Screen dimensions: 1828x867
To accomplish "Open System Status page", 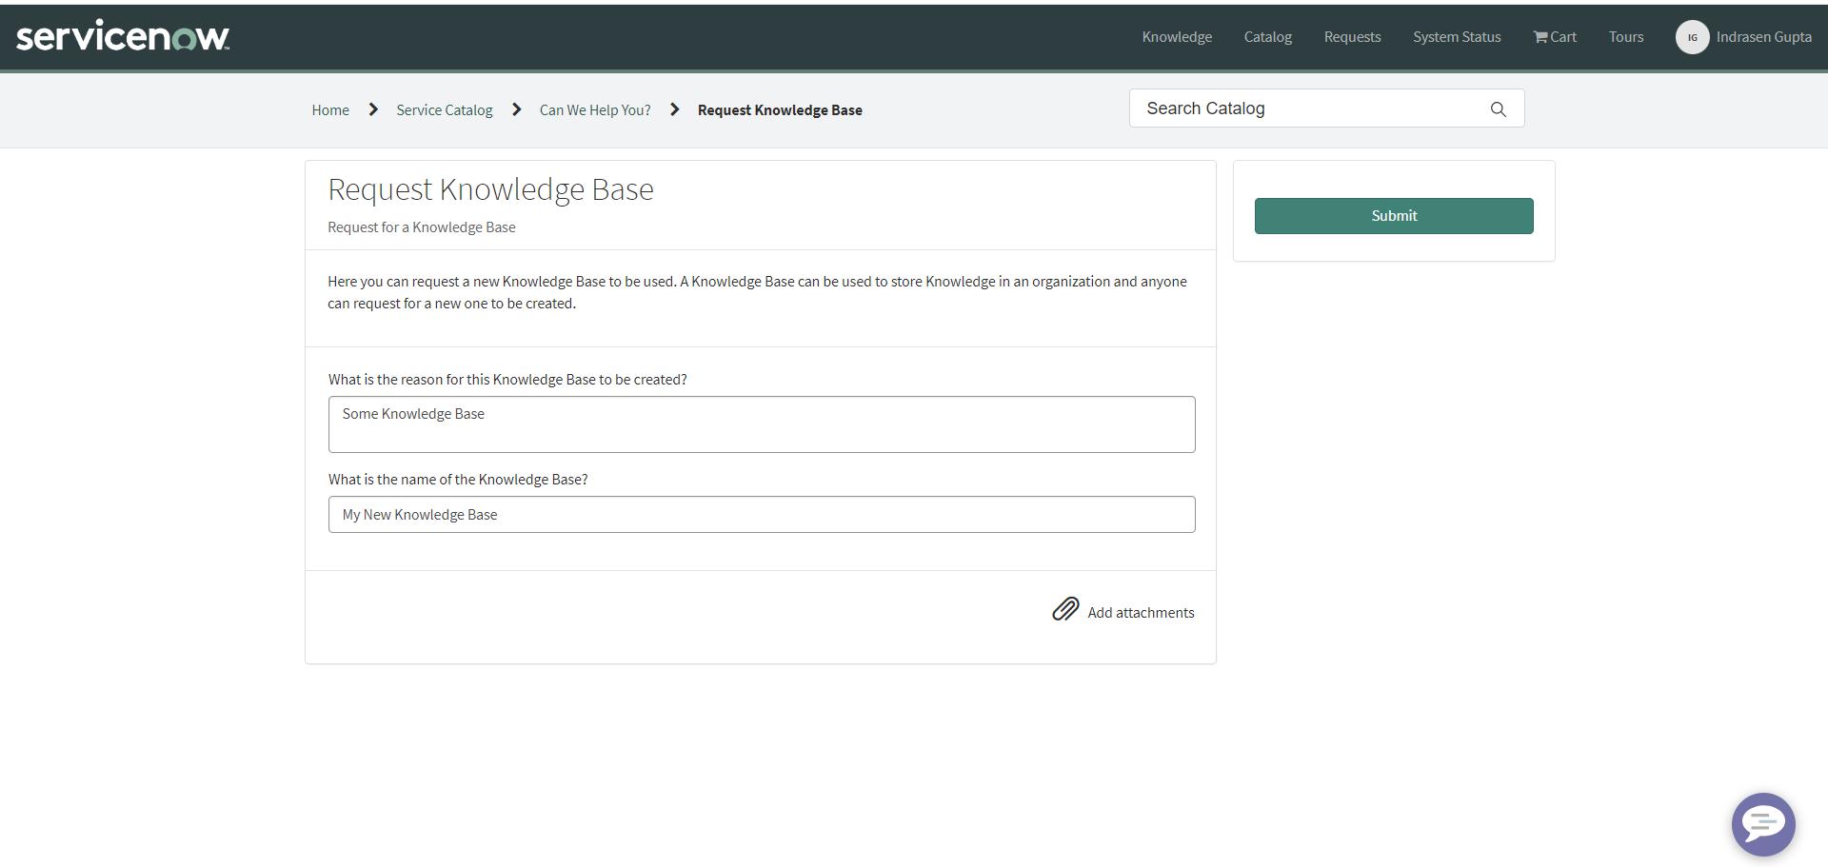I will [x=1457, y=37].
